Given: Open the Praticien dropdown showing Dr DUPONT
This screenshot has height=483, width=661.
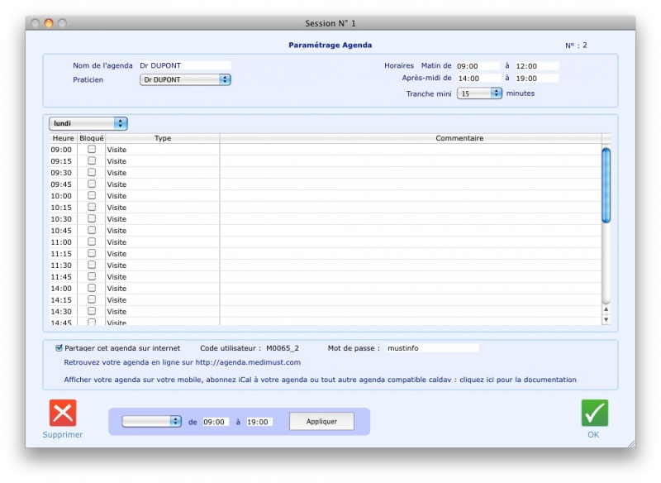Looking at the screenshot, I should 185,79.
